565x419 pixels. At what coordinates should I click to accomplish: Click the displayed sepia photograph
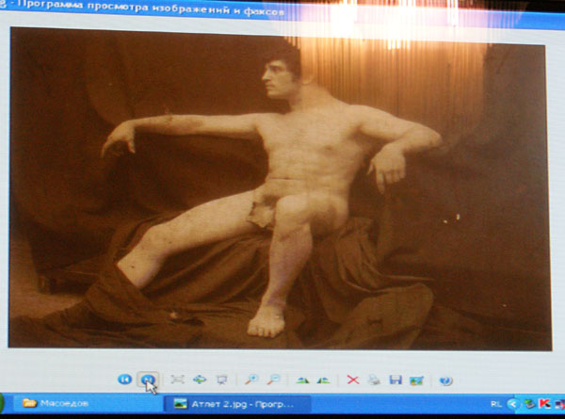(280, 188)
